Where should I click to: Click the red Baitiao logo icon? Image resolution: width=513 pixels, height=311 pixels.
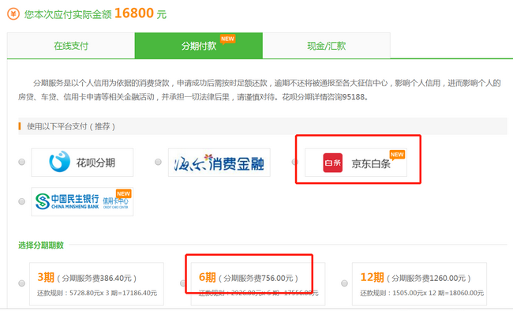click(x=333, y=163)
